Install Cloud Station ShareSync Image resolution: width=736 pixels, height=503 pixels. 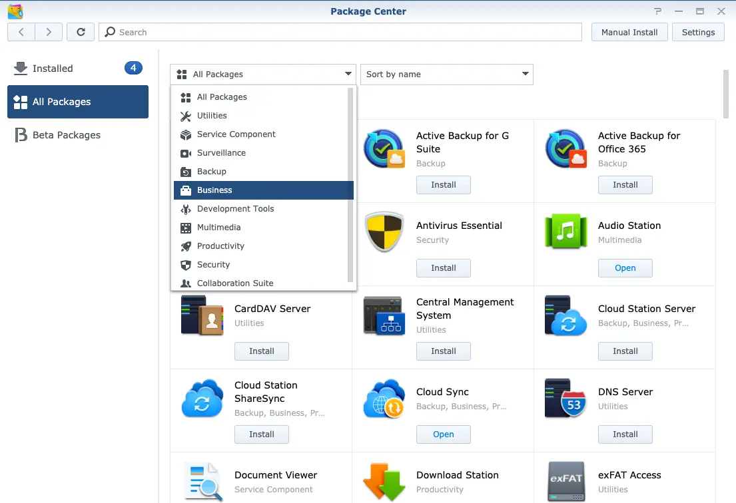click(262, 434)
